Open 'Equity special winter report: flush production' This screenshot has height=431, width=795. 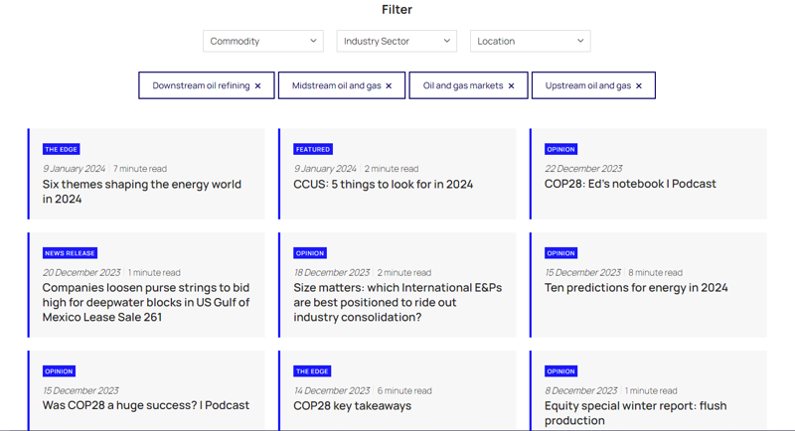(636, 412)
